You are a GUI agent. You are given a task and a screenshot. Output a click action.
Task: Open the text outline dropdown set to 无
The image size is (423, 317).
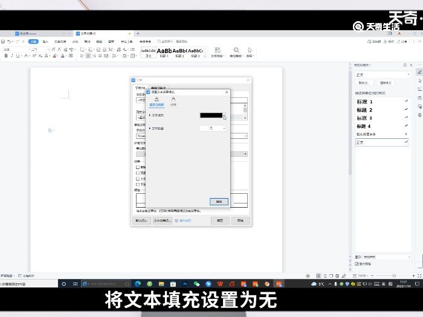213,129
